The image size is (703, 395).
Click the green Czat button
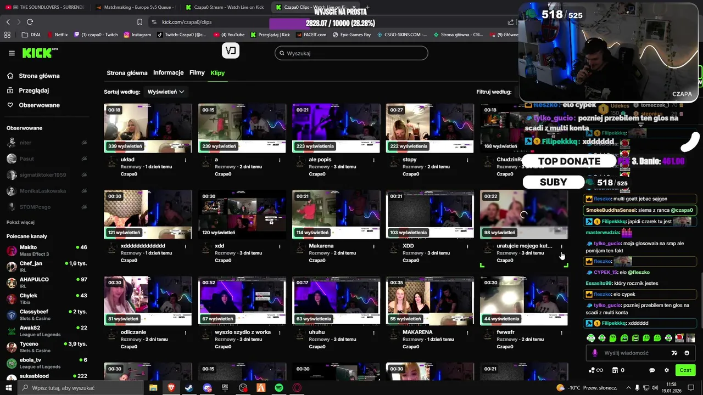pyautogui.click(x=685, y=370)
